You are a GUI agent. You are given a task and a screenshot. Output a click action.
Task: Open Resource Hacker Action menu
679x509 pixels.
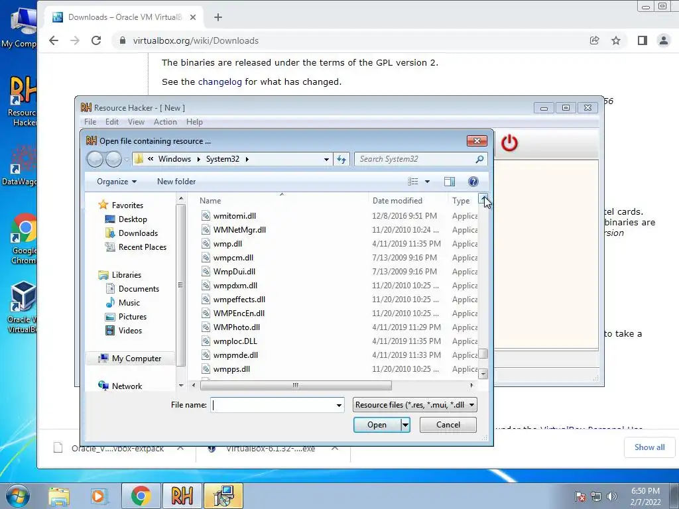[165, 122]
